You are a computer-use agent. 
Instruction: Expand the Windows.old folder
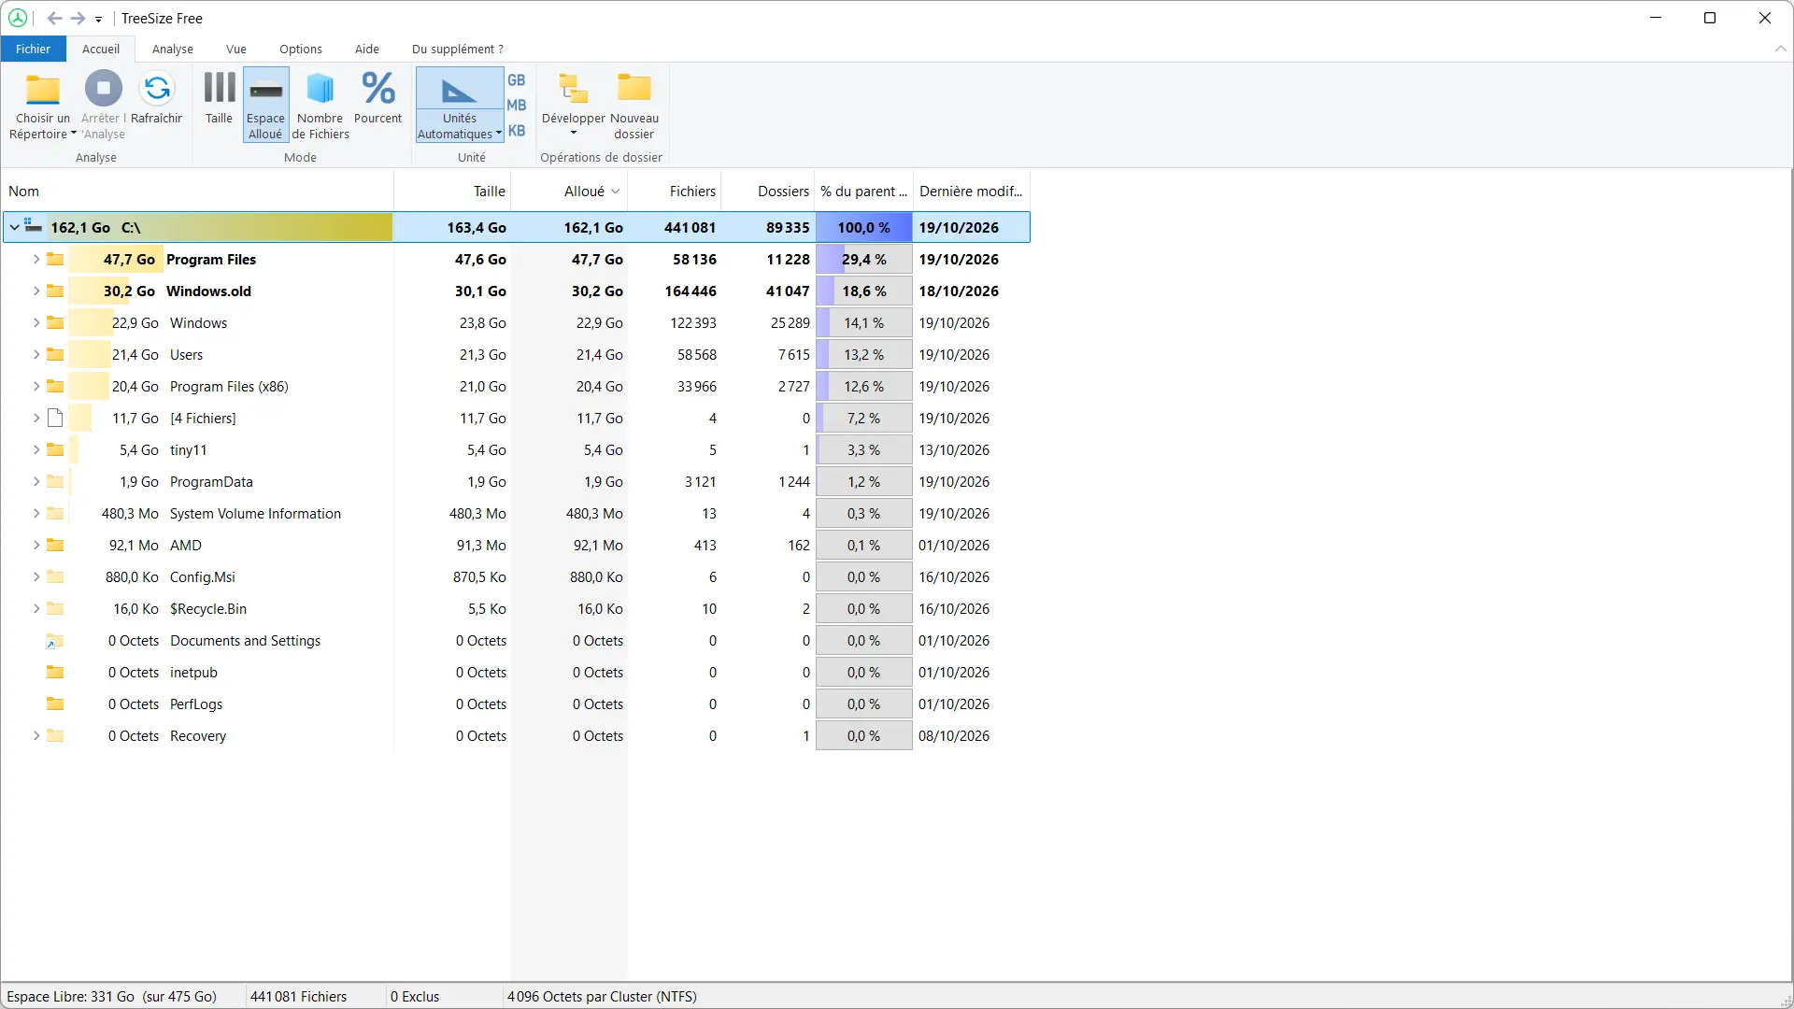pyautogui.click(x=36, y=291)
